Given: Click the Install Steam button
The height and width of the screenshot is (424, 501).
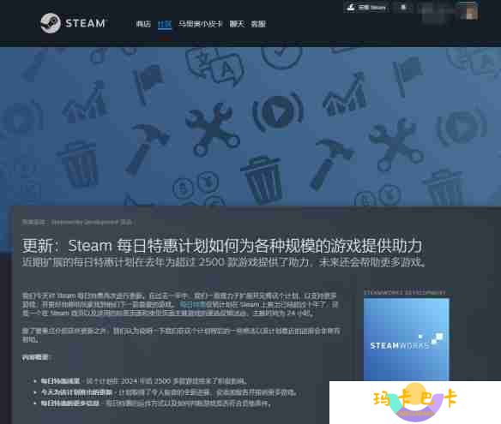Looking at the screenshot, I should point(366,7).
